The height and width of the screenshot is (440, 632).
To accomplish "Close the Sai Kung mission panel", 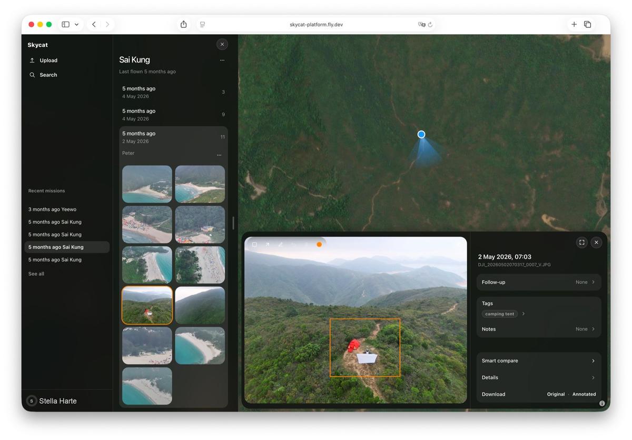I will [222, 45].
